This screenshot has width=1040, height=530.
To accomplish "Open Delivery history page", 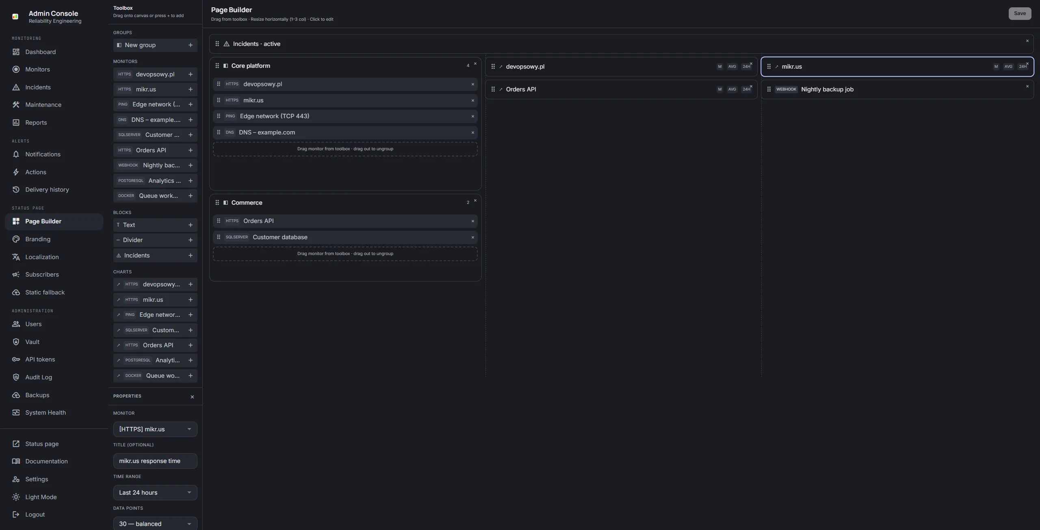I will (x=54, y=190).
